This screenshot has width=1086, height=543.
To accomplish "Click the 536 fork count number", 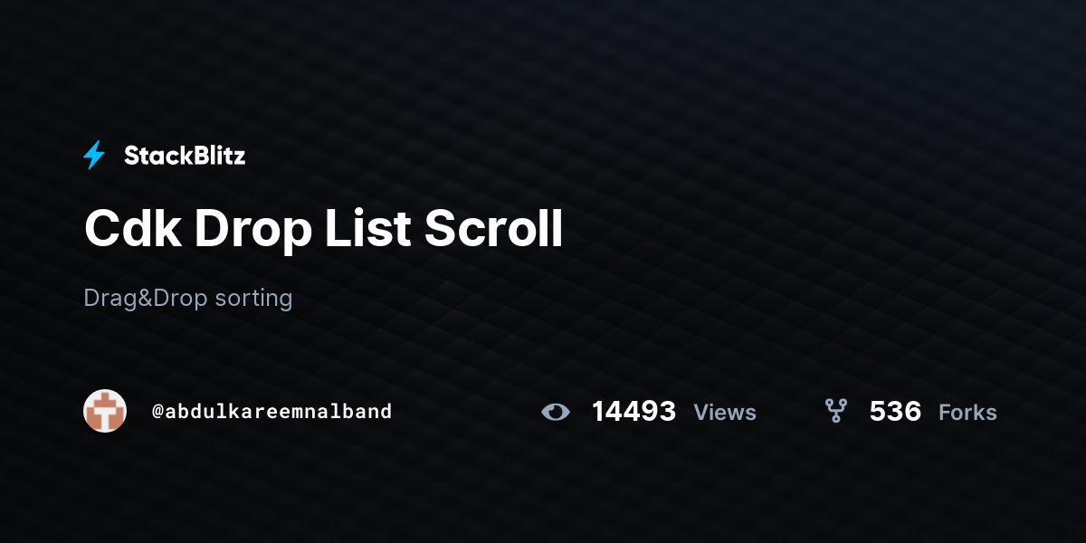I will tap(895, 412).
